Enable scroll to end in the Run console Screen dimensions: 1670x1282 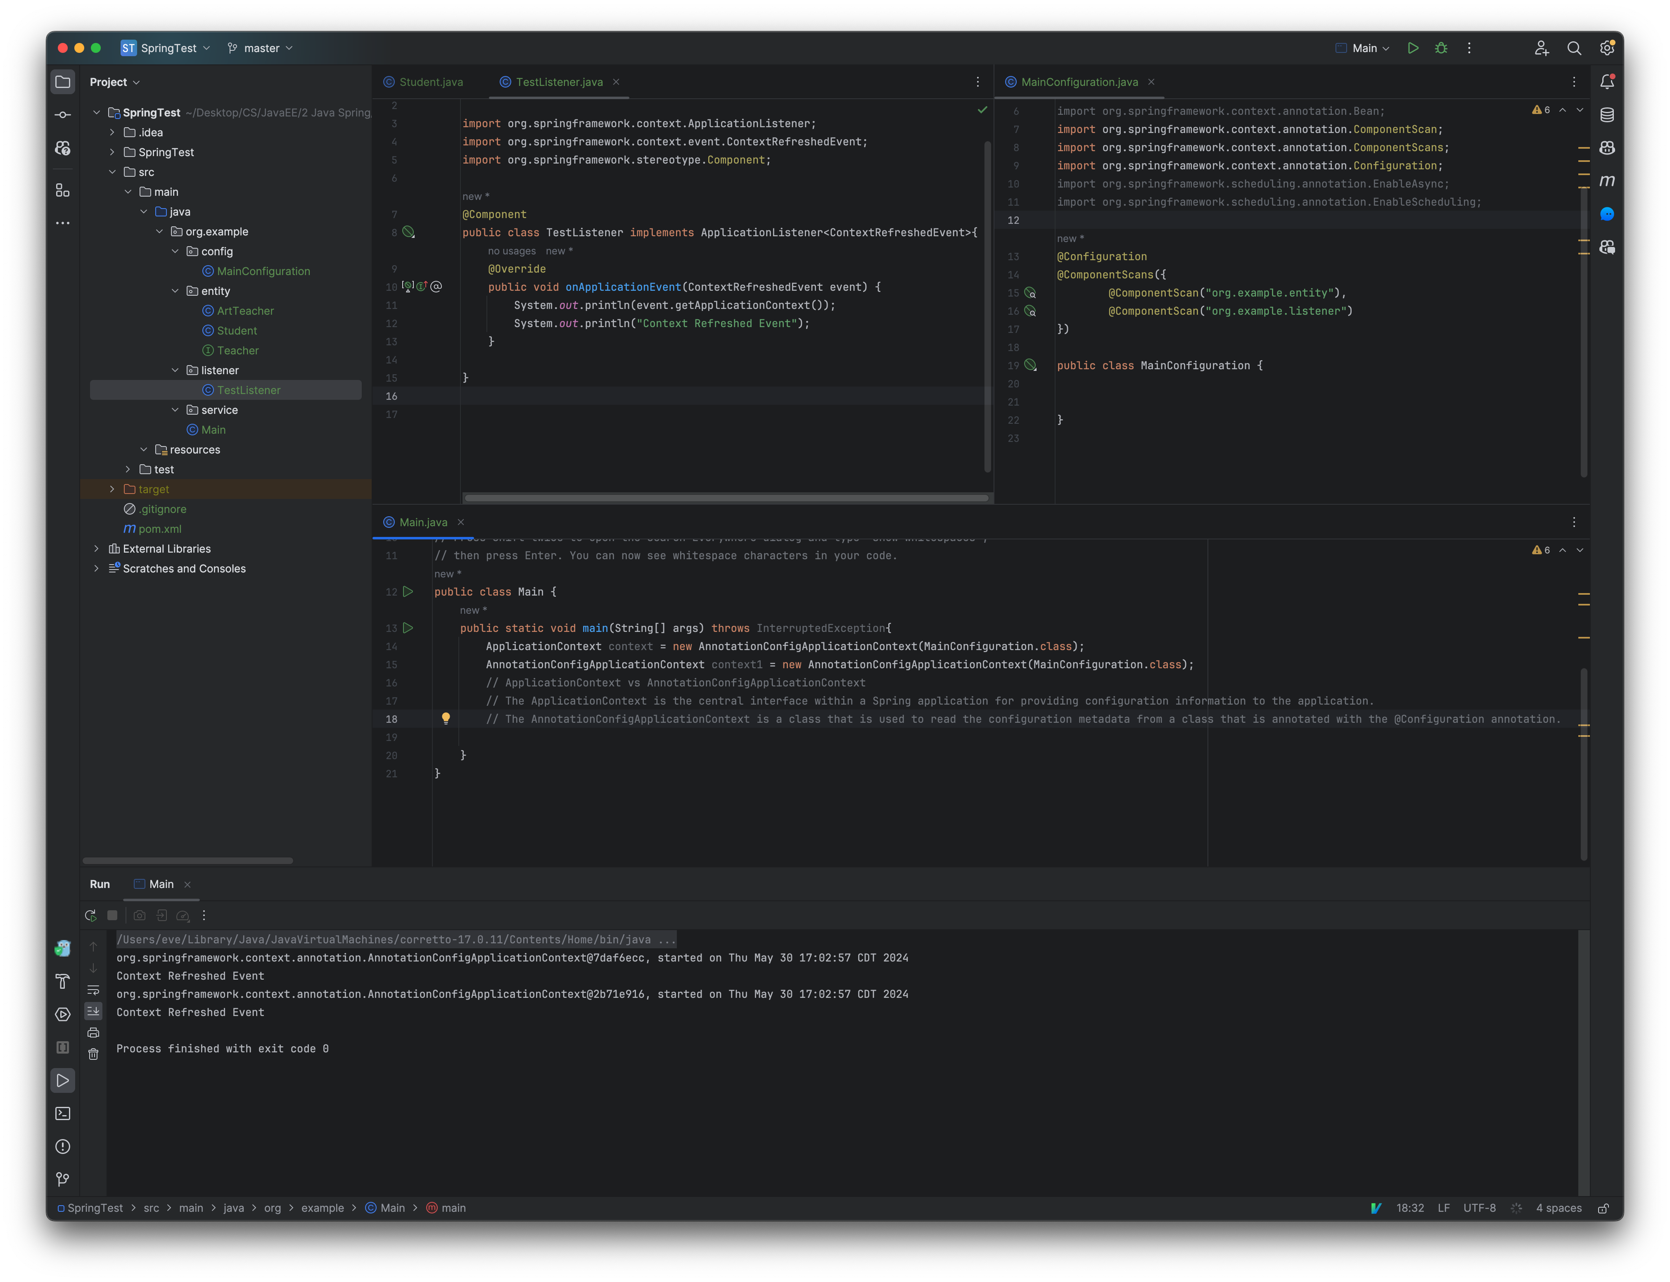(93, 1011)
